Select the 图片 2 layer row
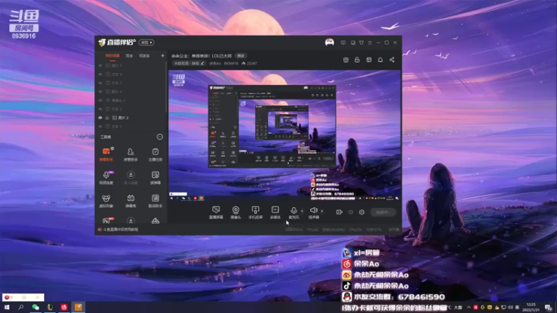557x313 pixels. coord(131,118)
